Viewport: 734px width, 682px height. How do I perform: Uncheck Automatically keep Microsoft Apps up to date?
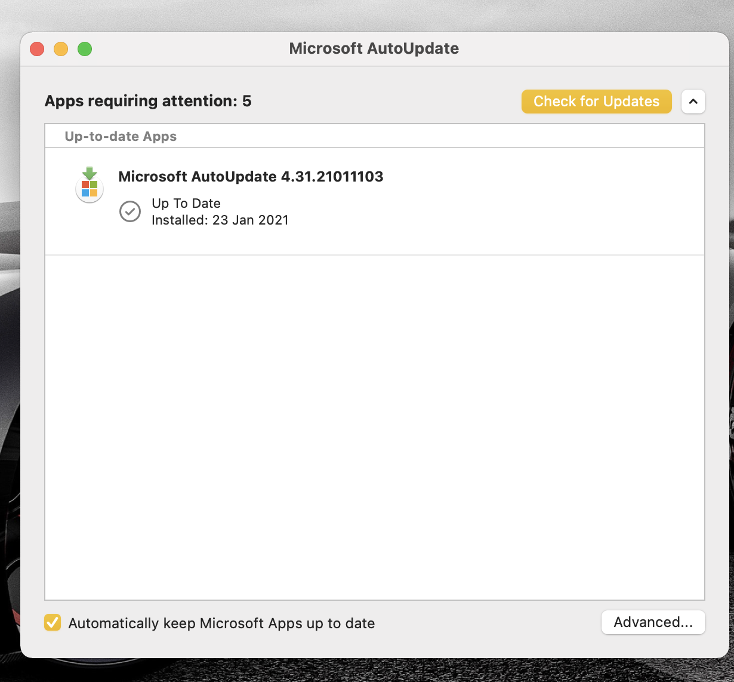[x=53, y=623]
